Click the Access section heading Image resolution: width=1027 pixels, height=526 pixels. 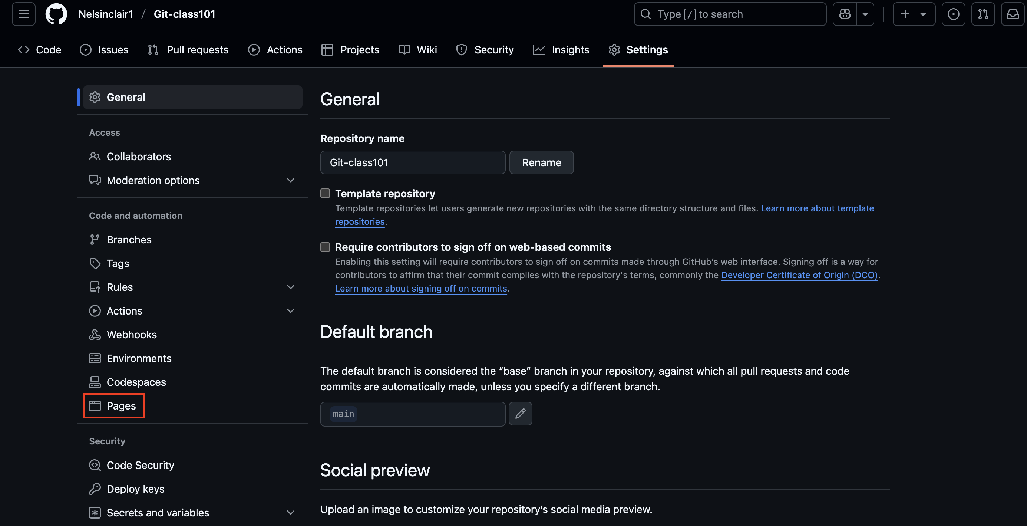(x=105, y=132)
